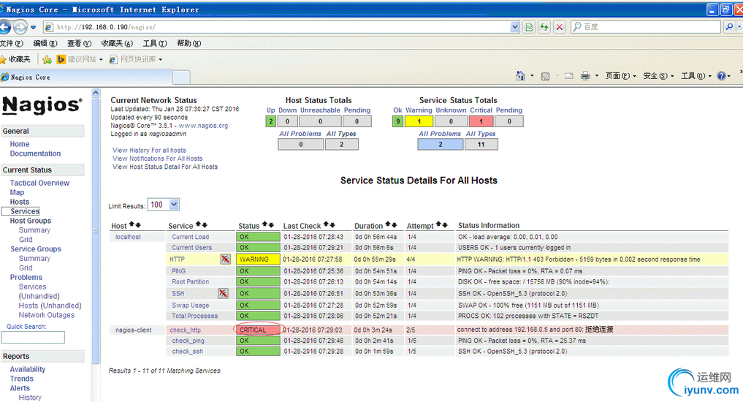Expand the 安全(S) command bar menu
The height and width of the screenshot is (402, 743).
658,76
